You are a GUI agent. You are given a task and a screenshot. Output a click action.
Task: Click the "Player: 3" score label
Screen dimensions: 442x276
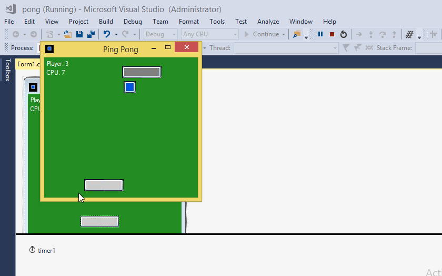pos(57,64)
